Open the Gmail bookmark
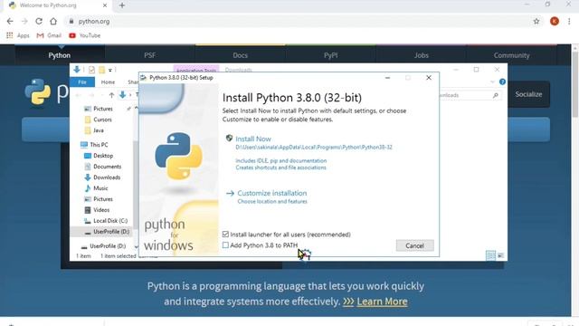Viewport: 579px width, 326px height. click(x=49, y=35)
